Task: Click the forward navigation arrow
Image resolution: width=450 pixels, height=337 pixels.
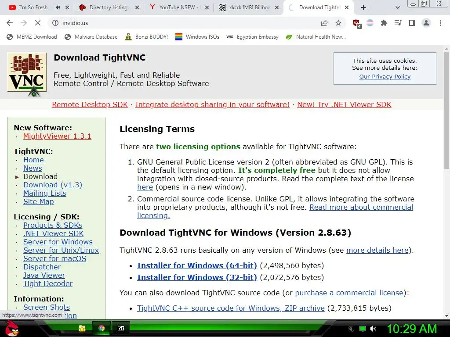Action: 24,23
